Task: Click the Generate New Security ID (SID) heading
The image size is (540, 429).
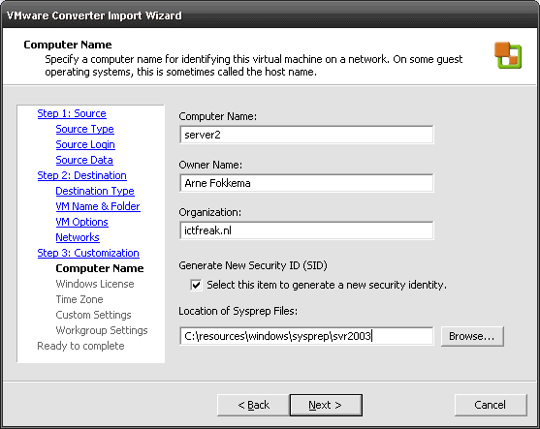Action: tap(253, 265)
